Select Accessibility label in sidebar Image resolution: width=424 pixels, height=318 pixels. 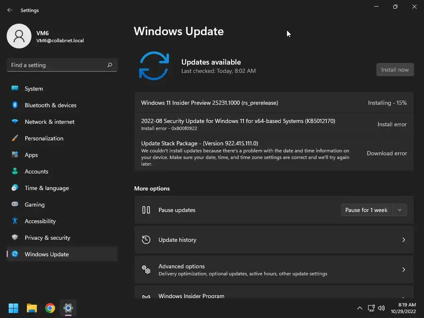click(40, 221)
